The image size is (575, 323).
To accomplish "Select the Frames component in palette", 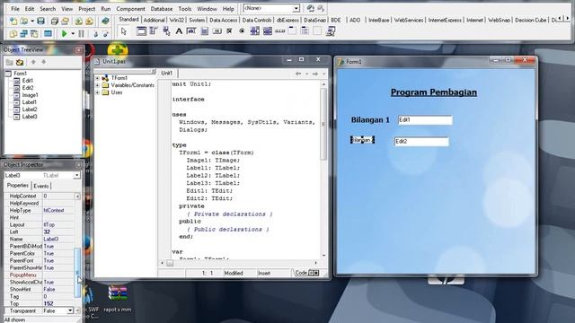I will click(141, 31).
